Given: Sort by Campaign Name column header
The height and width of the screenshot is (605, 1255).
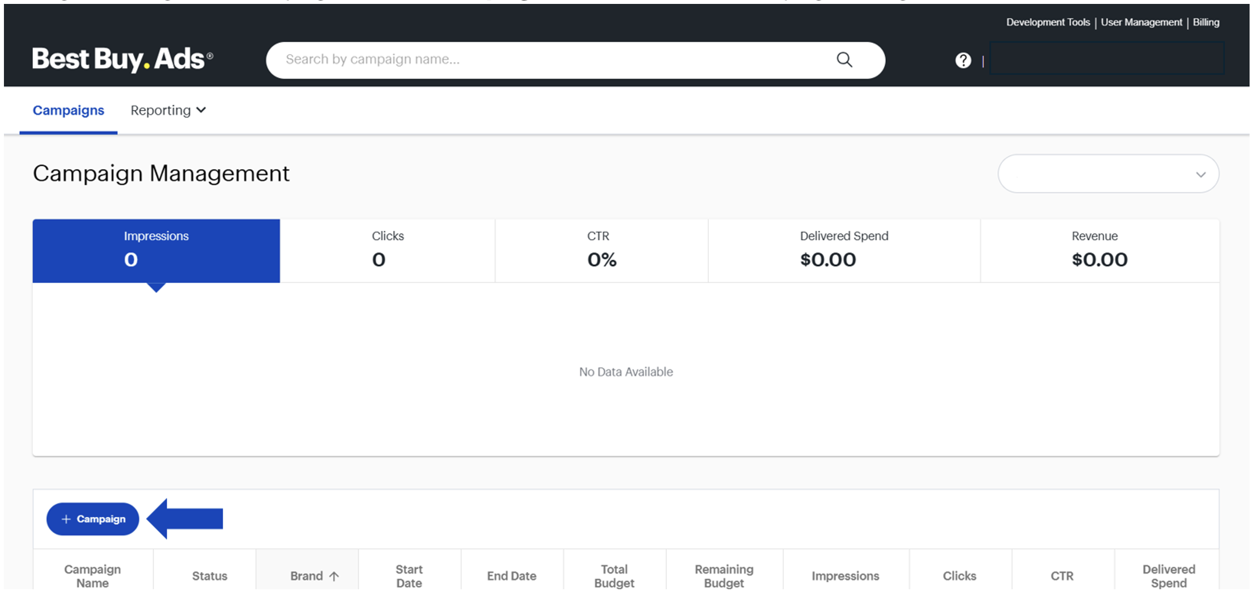Looking at the screenshot, I should click(93, 575).
